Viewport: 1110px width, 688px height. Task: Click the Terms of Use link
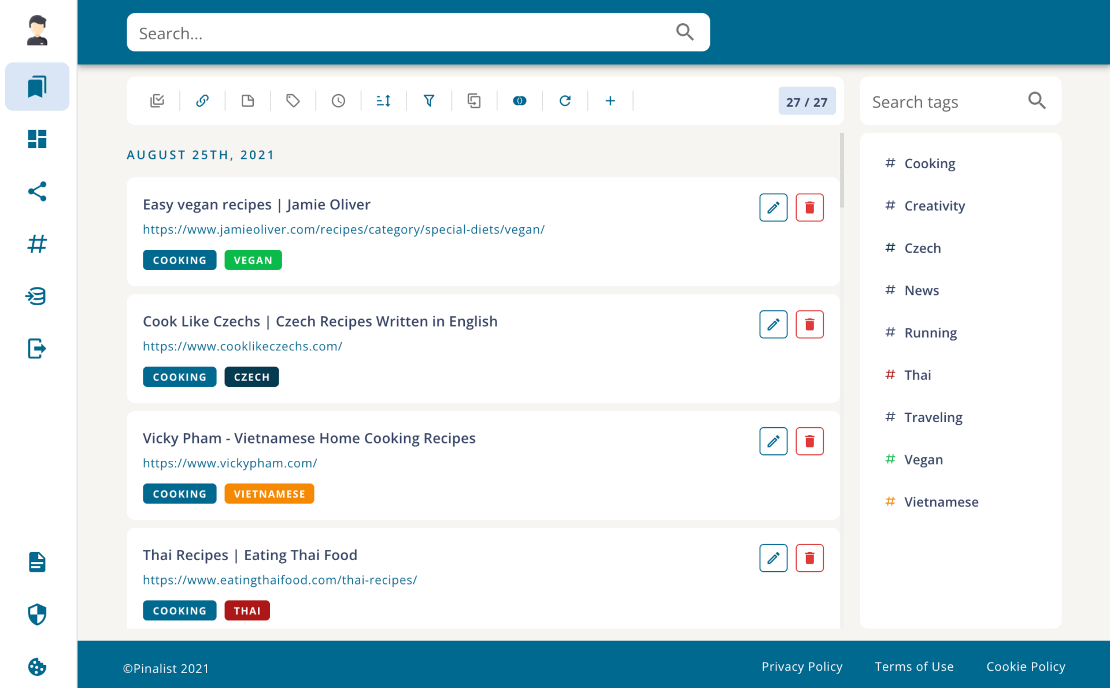click(x=914, y=666)
